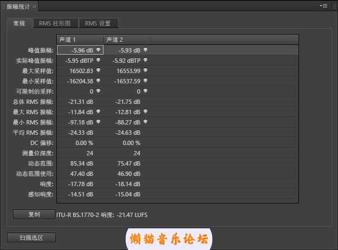Click dynamic range used 47.40 dB

(x=82, y=174)
